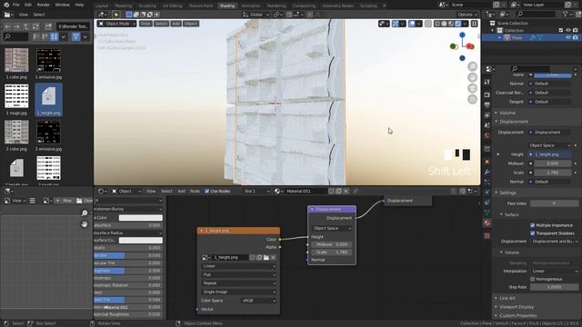This screenshot has height=327, width=582.
Task: Switch to the UV Editing workspace tab
Action: [172, 5]
